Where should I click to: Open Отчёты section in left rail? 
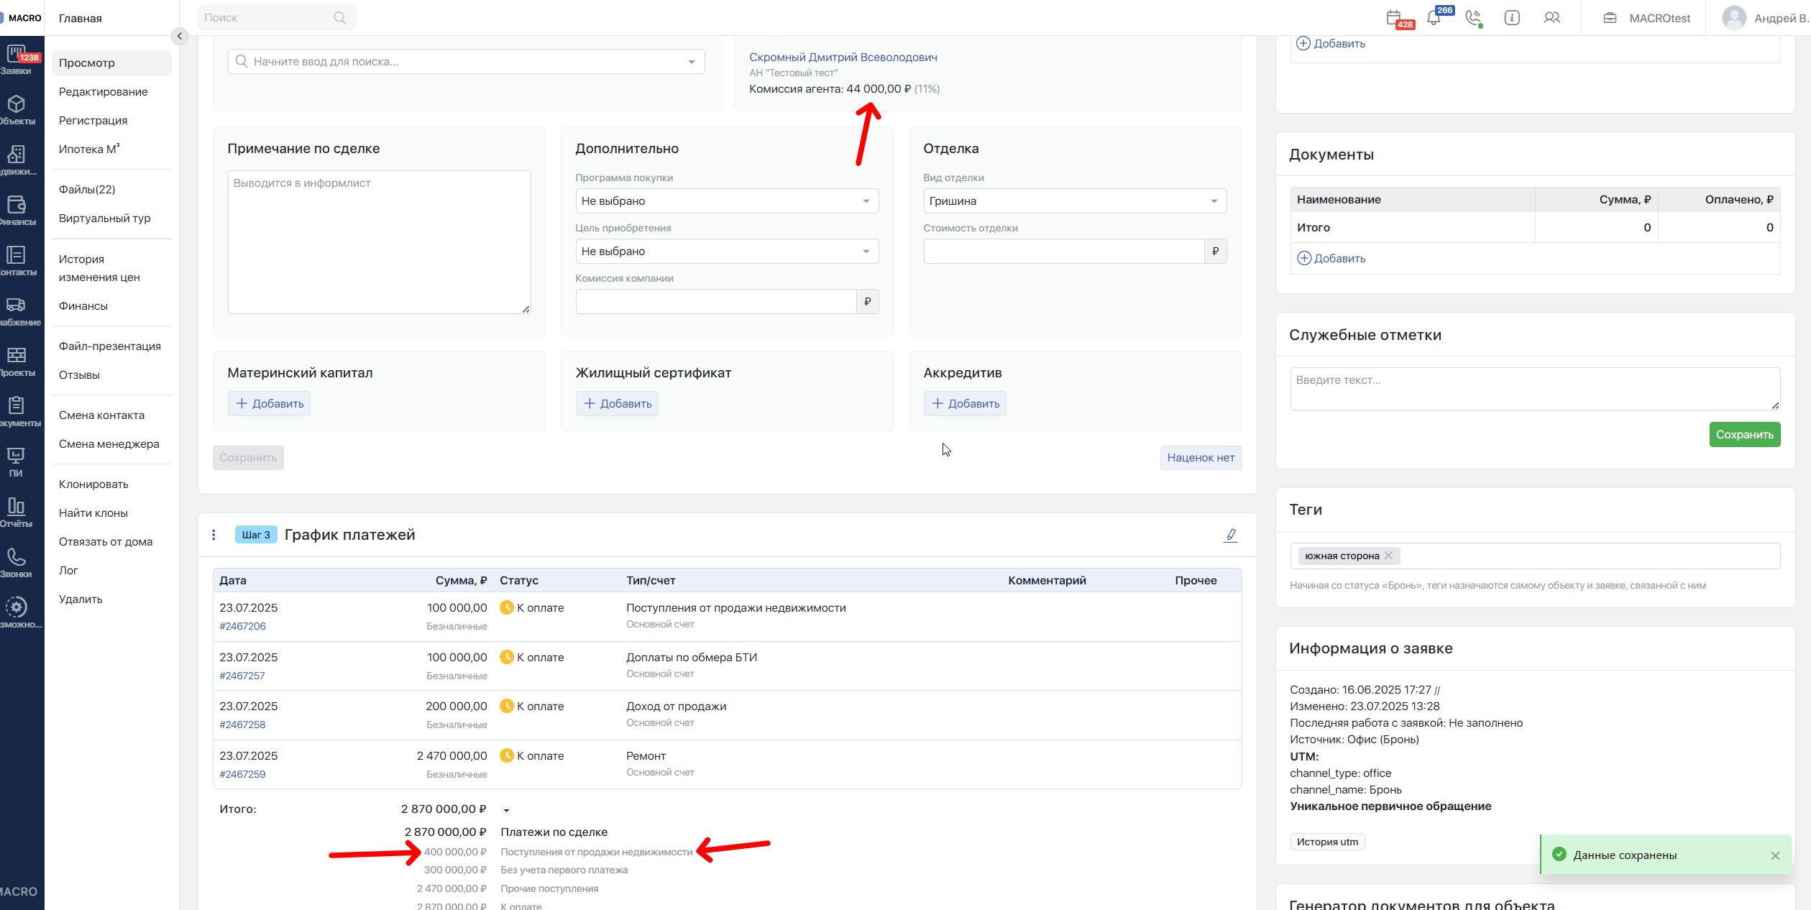[x=16, y=512]
